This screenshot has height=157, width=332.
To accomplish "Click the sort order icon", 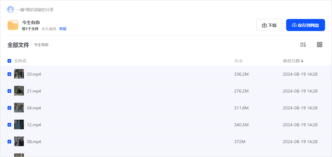I will [303, 45].
